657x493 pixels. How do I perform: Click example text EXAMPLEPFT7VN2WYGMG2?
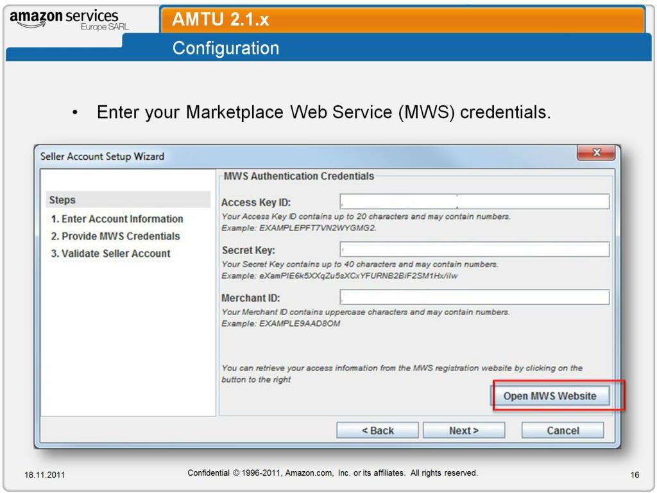point(317,228)
